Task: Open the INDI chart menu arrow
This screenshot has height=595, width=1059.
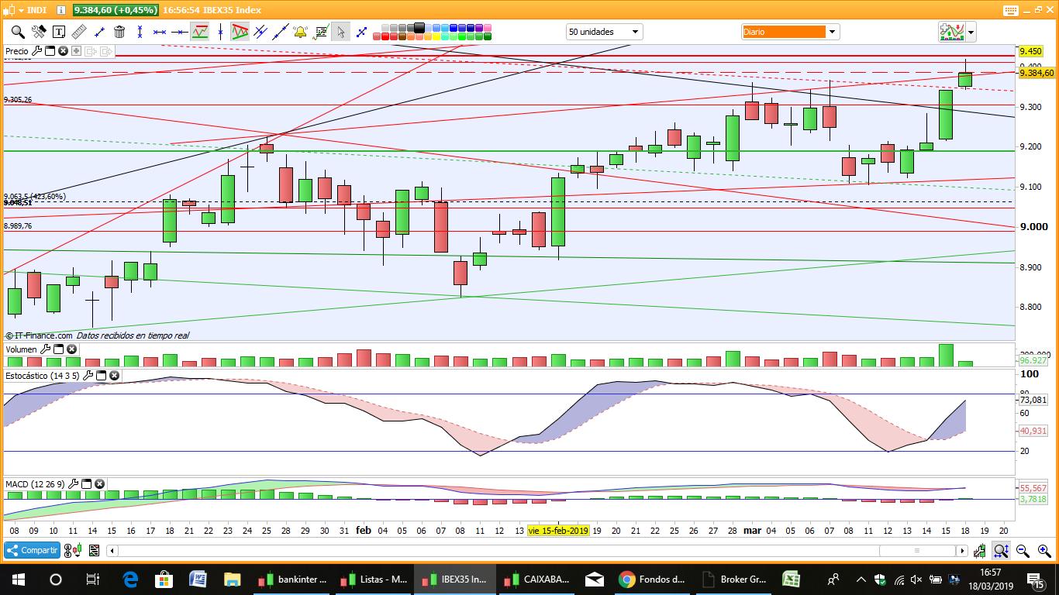Action: [x=21, y=10]
